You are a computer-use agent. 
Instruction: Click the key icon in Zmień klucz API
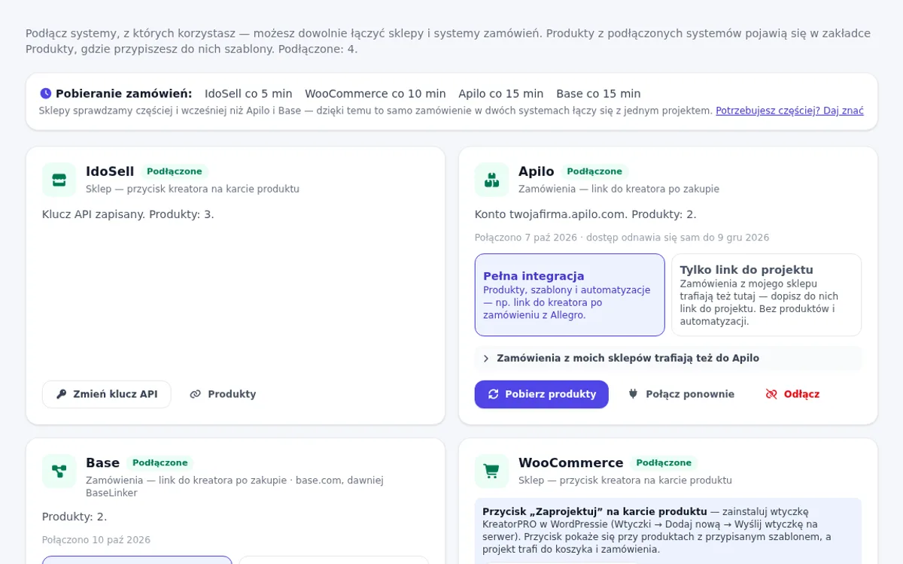(62, 394)
